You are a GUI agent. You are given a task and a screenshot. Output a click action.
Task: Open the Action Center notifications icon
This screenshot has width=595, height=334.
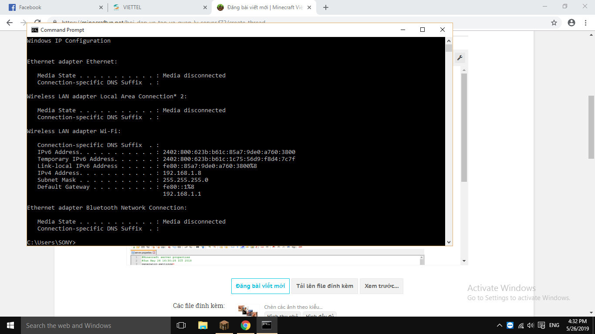[x=541, y=325]
